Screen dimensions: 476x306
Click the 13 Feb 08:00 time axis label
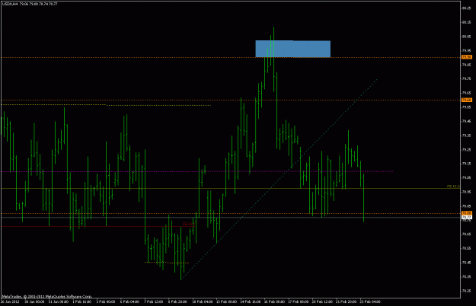[x=226, y=301]
